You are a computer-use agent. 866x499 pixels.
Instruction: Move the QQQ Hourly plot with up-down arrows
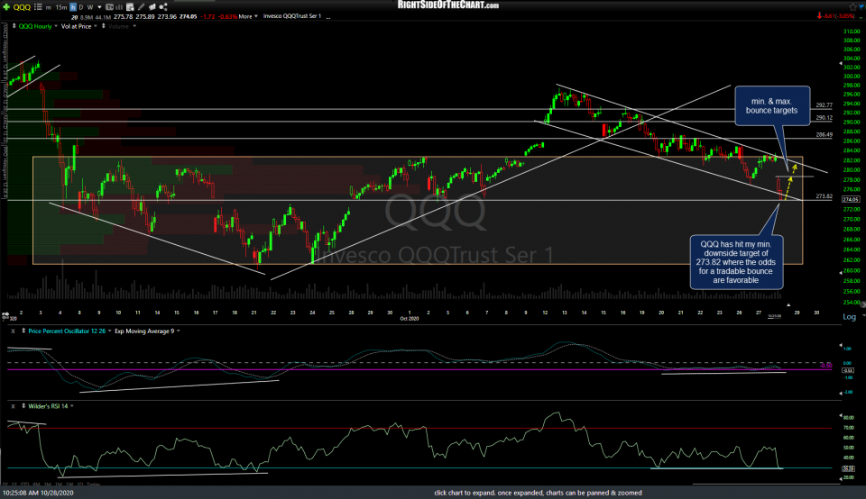pos(14,26)
